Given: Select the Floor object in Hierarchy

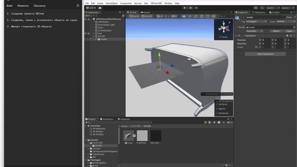Looking at the screenshot, I should point(101,28).
